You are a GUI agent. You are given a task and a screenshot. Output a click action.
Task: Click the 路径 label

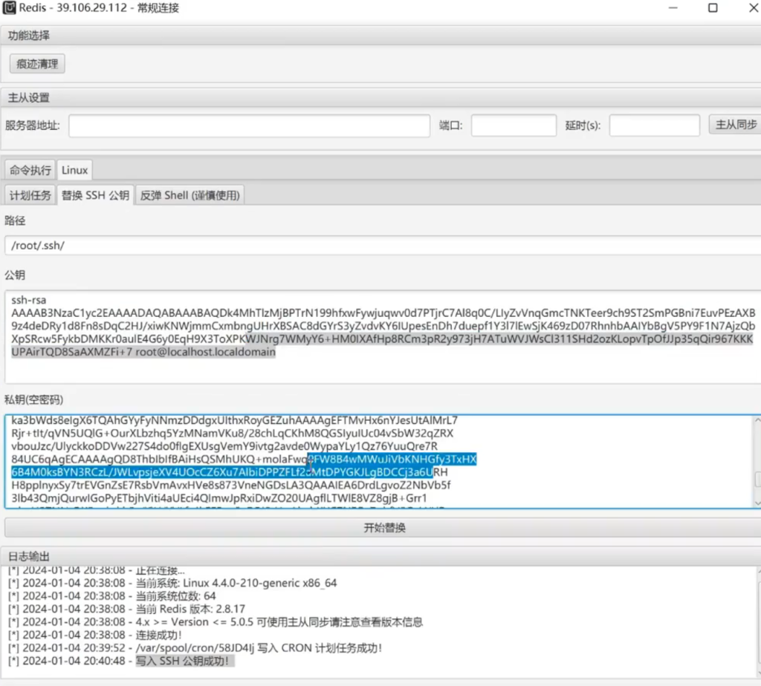15,221
